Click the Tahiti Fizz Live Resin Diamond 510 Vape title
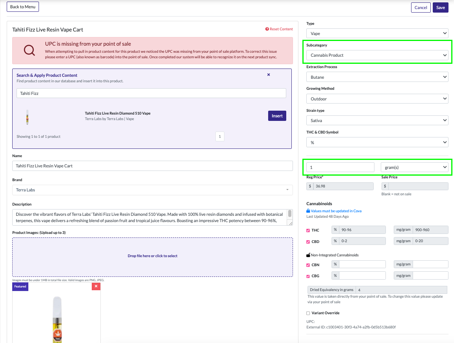The height and width of the screenshot is (343, 454). [118, 113]
